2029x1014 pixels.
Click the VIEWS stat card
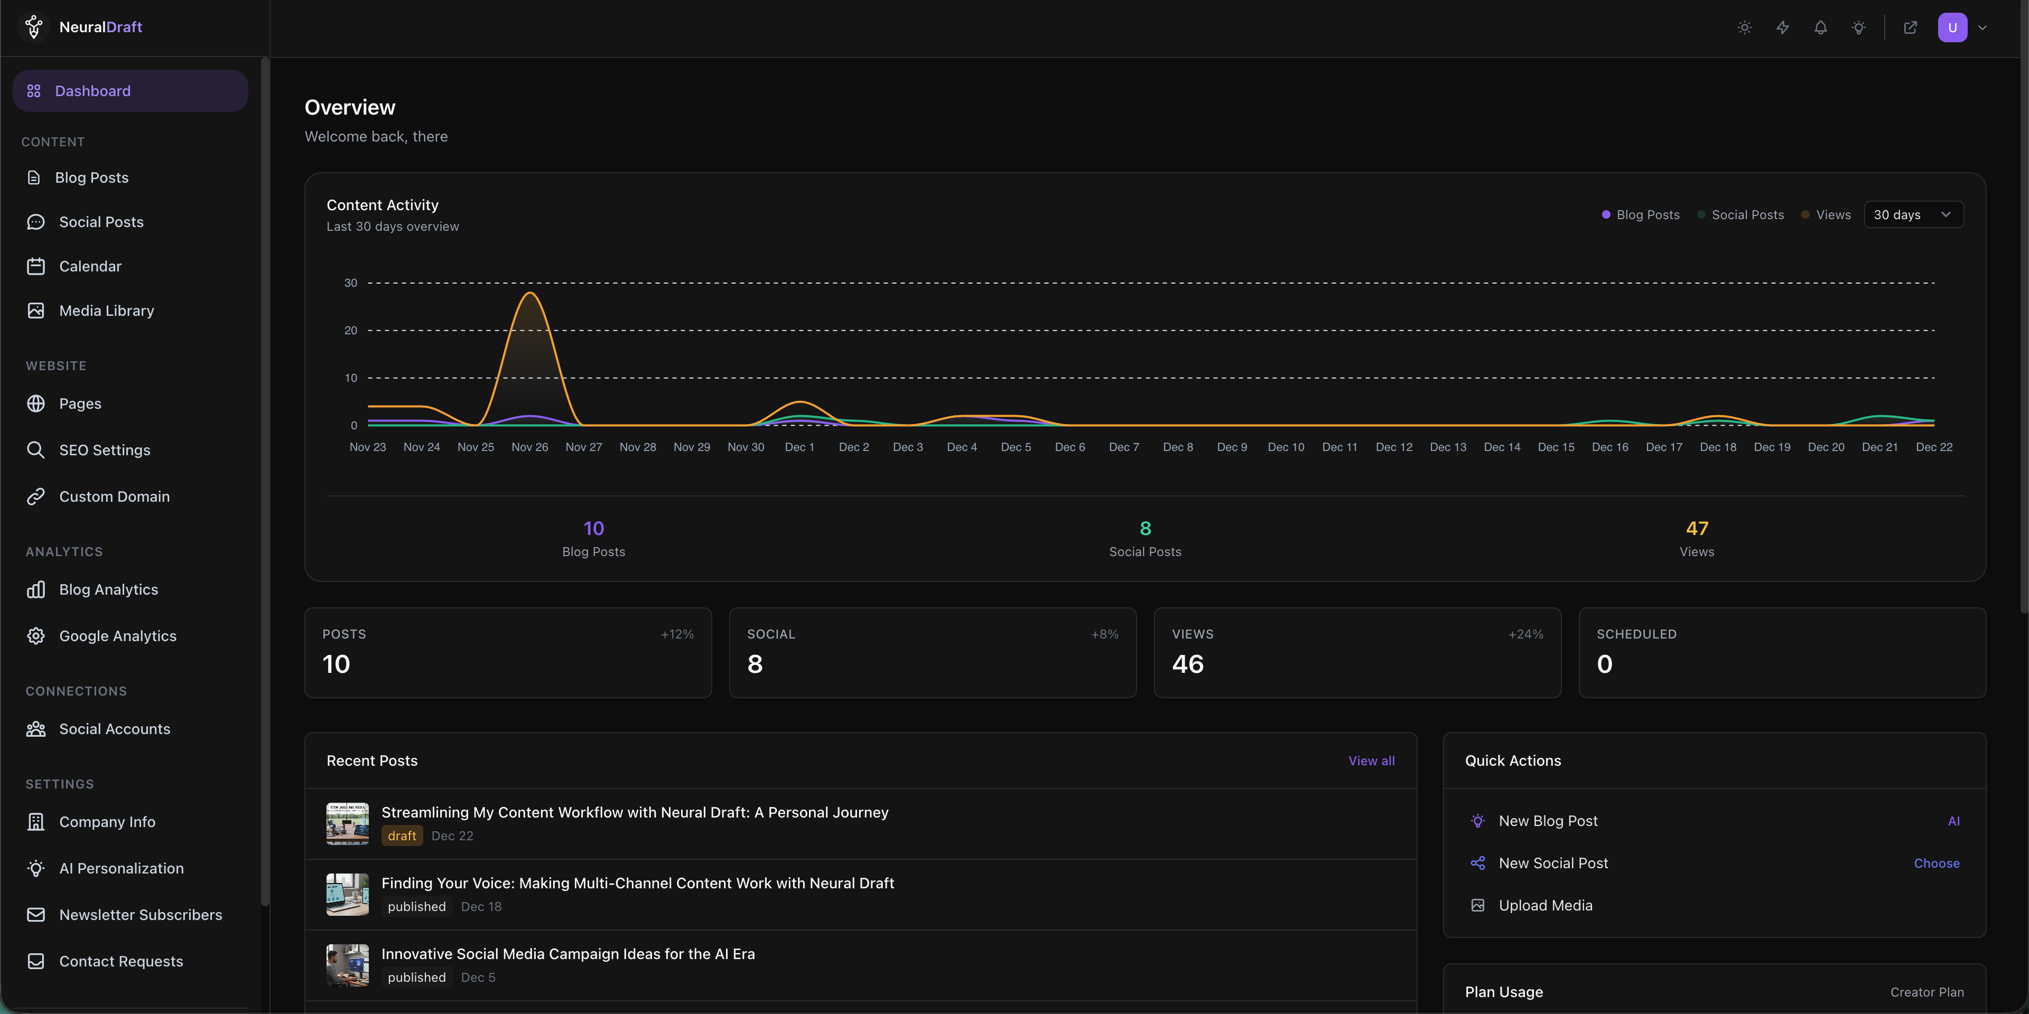point(1357,653)
